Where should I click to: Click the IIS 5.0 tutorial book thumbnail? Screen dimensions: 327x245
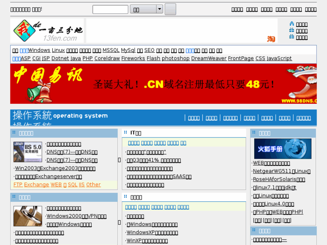pos(28,152)
